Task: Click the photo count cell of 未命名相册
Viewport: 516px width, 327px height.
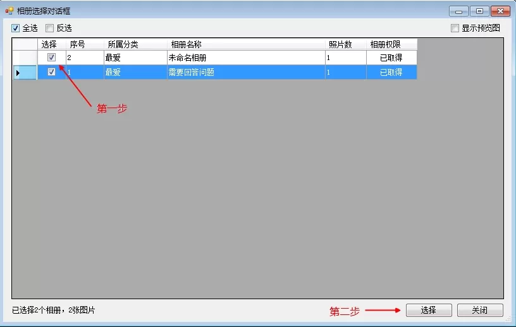Action: (x=345, y=58)
